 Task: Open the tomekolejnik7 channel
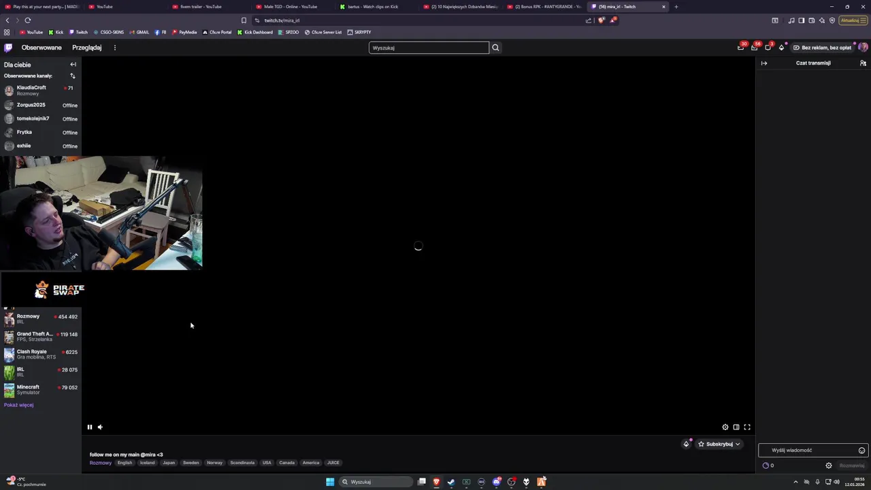(41, 118)
